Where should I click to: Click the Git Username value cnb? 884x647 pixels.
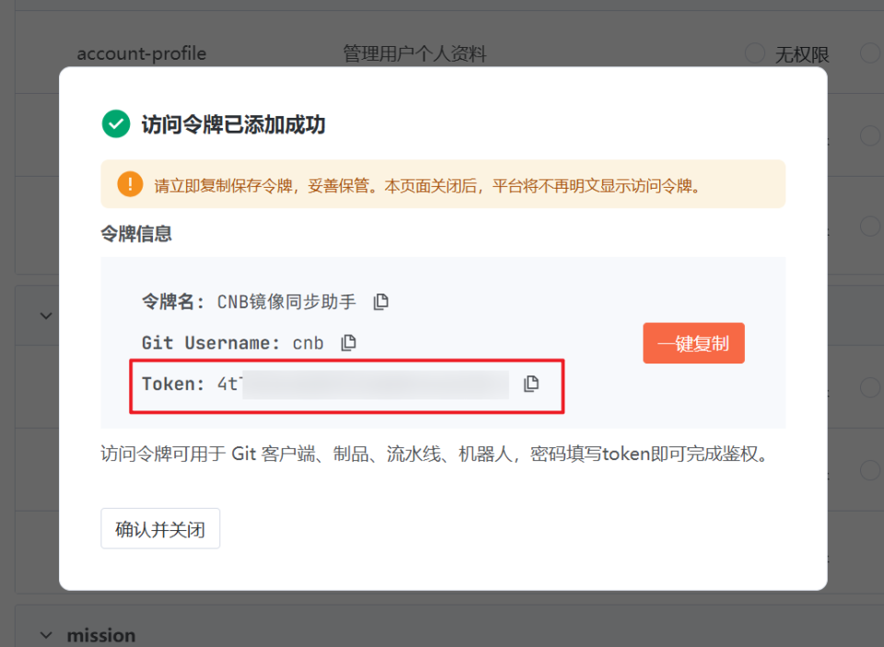(x=308, y=342)
